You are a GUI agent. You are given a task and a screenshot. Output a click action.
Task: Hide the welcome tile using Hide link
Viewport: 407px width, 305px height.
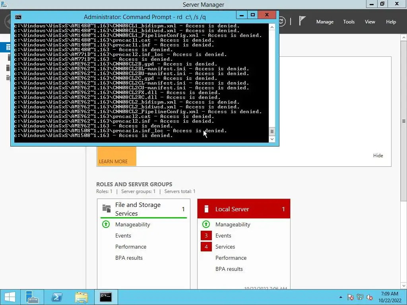point(378,156)
